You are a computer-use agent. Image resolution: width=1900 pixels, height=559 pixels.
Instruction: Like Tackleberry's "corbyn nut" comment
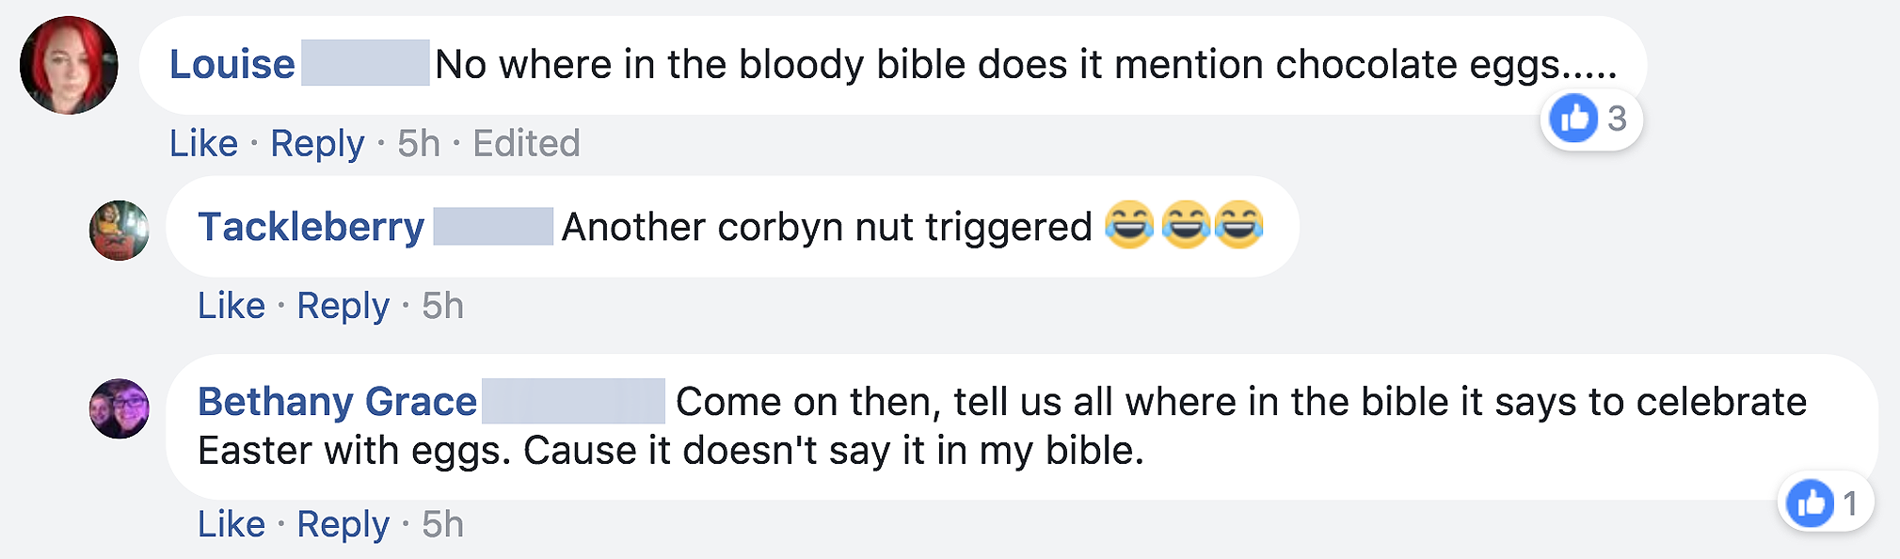[232, 306]
